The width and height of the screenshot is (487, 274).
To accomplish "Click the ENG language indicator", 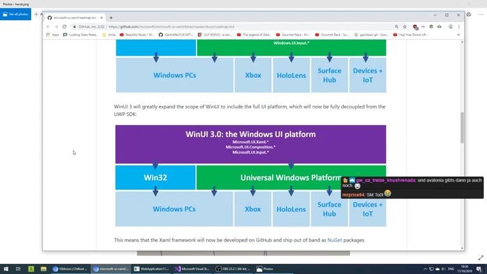I will (451, 269).
